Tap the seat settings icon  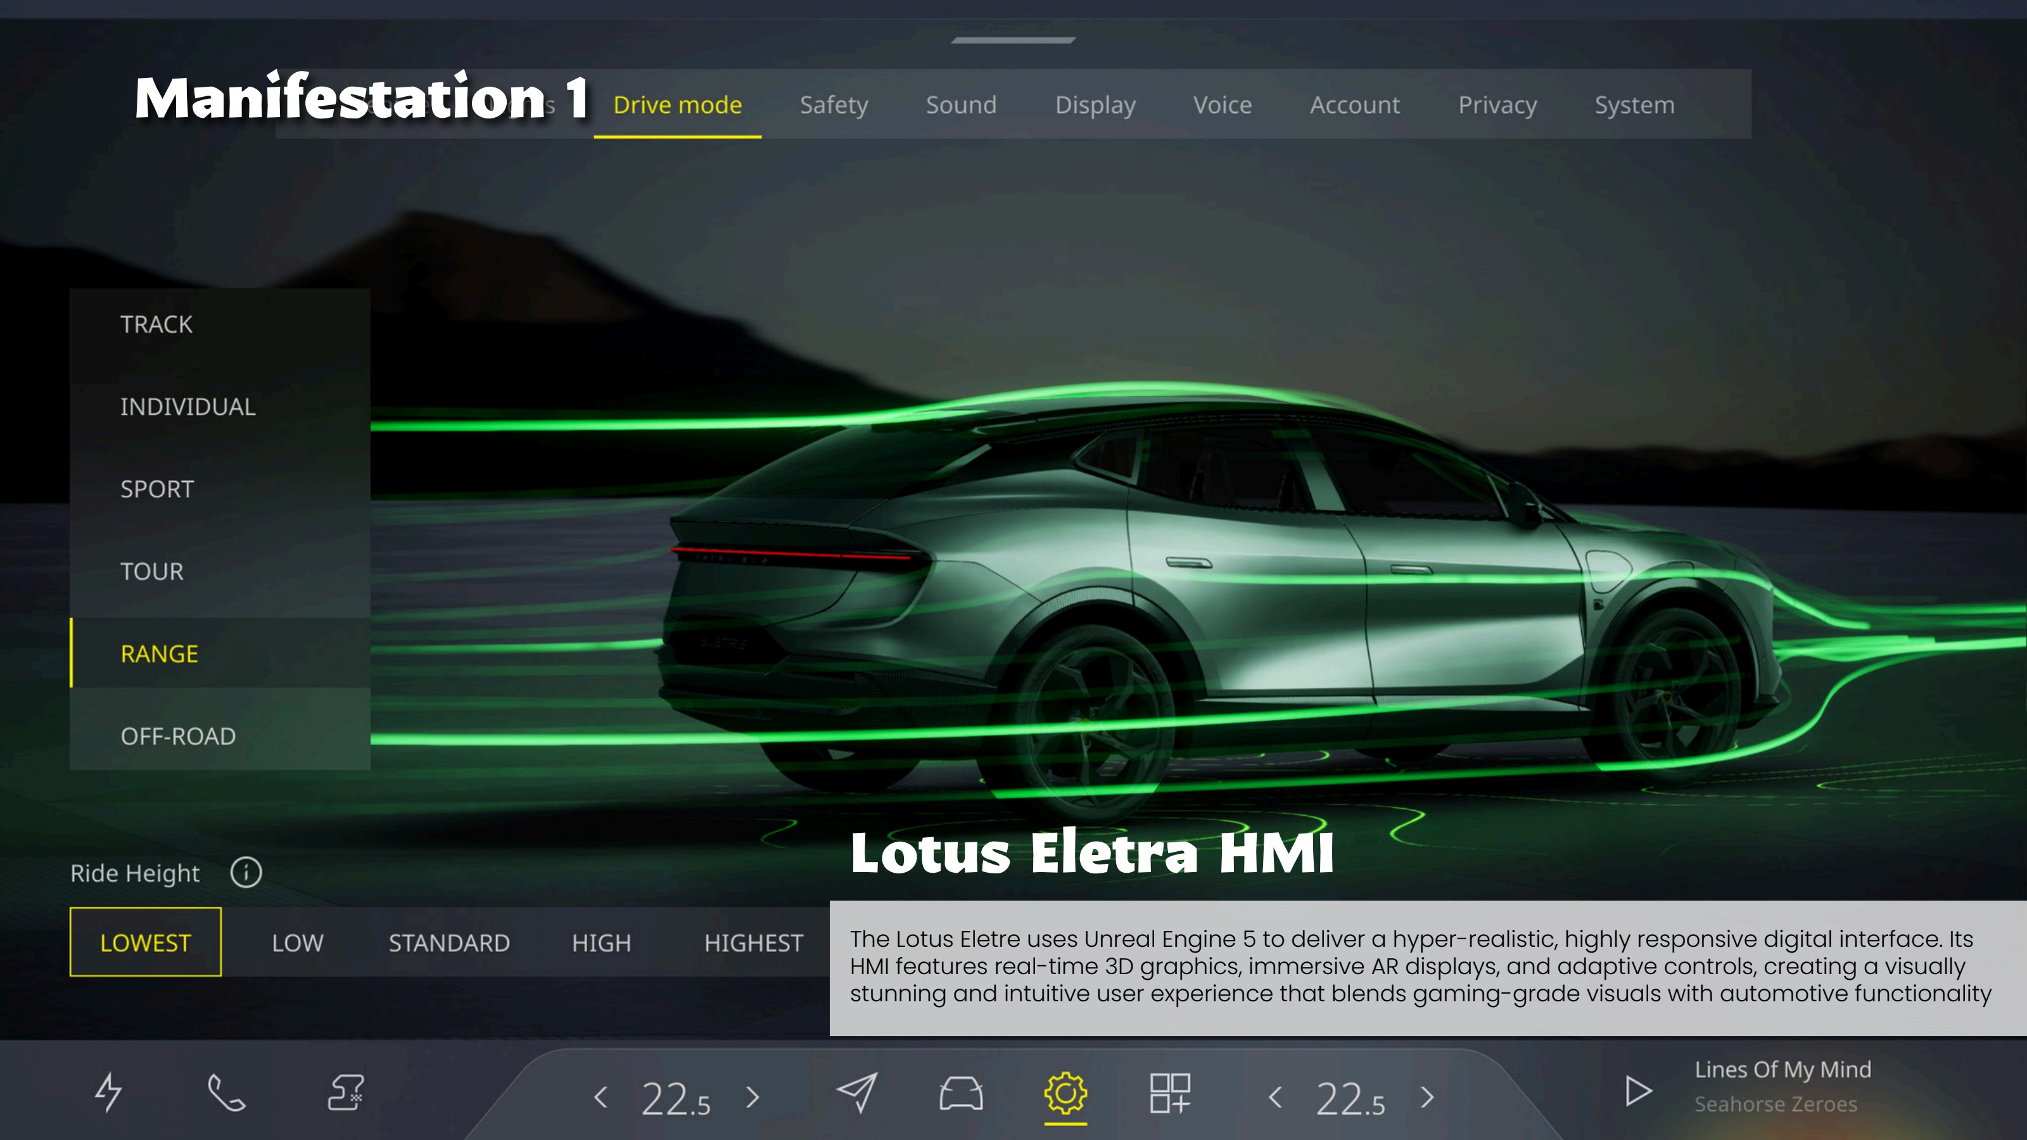pyautogui.click(x=345, y=1092)
